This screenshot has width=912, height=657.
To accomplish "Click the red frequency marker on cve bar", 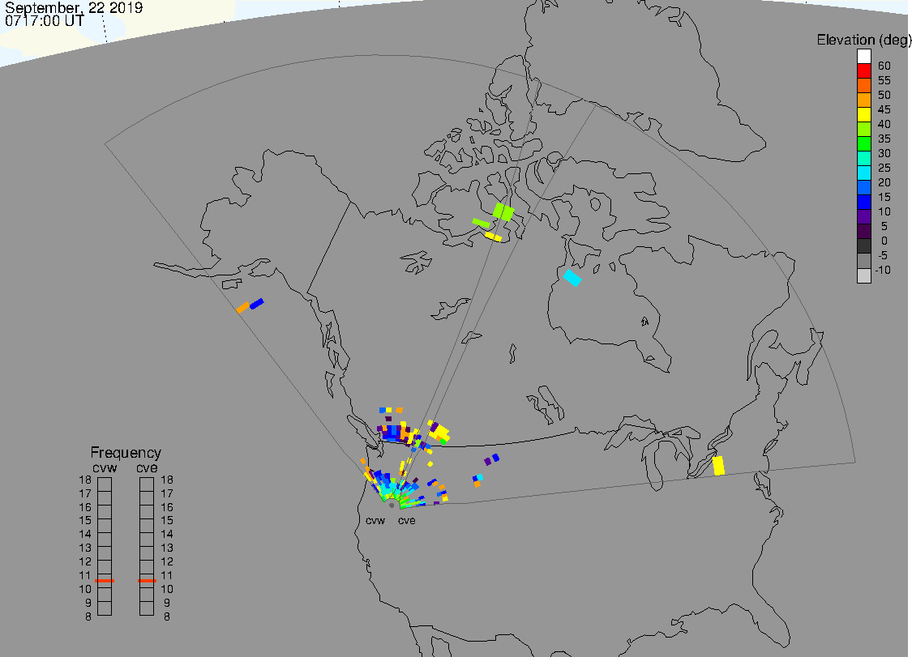I will point(148,580).
